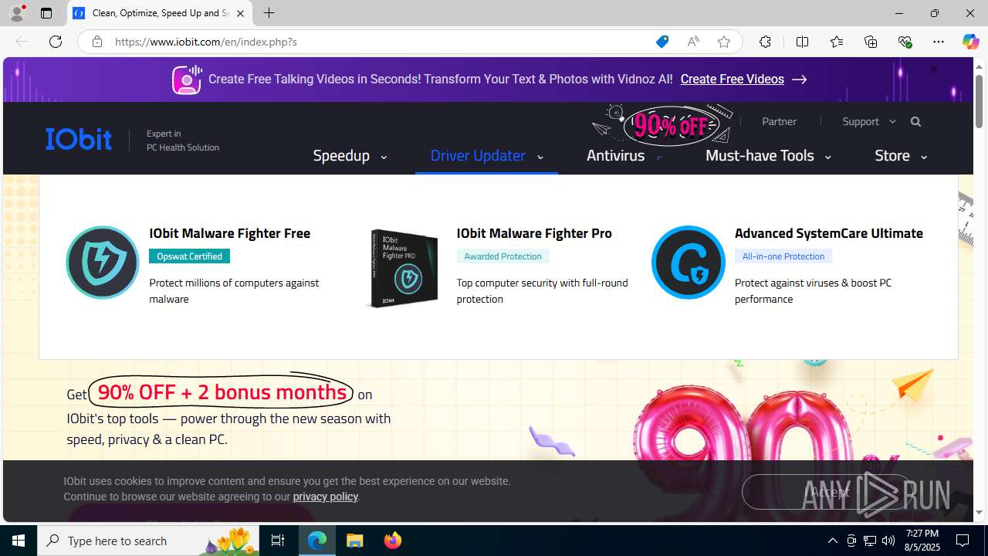
Task: Click the Awarded Protection badge
Action: [502, 256]
